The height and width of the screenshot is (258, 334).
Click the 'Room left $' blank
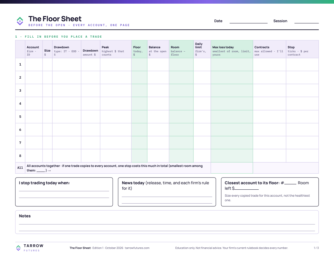247,189
